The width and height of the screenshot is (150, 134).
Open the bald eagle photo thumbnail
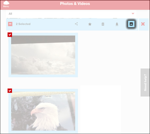43,111
